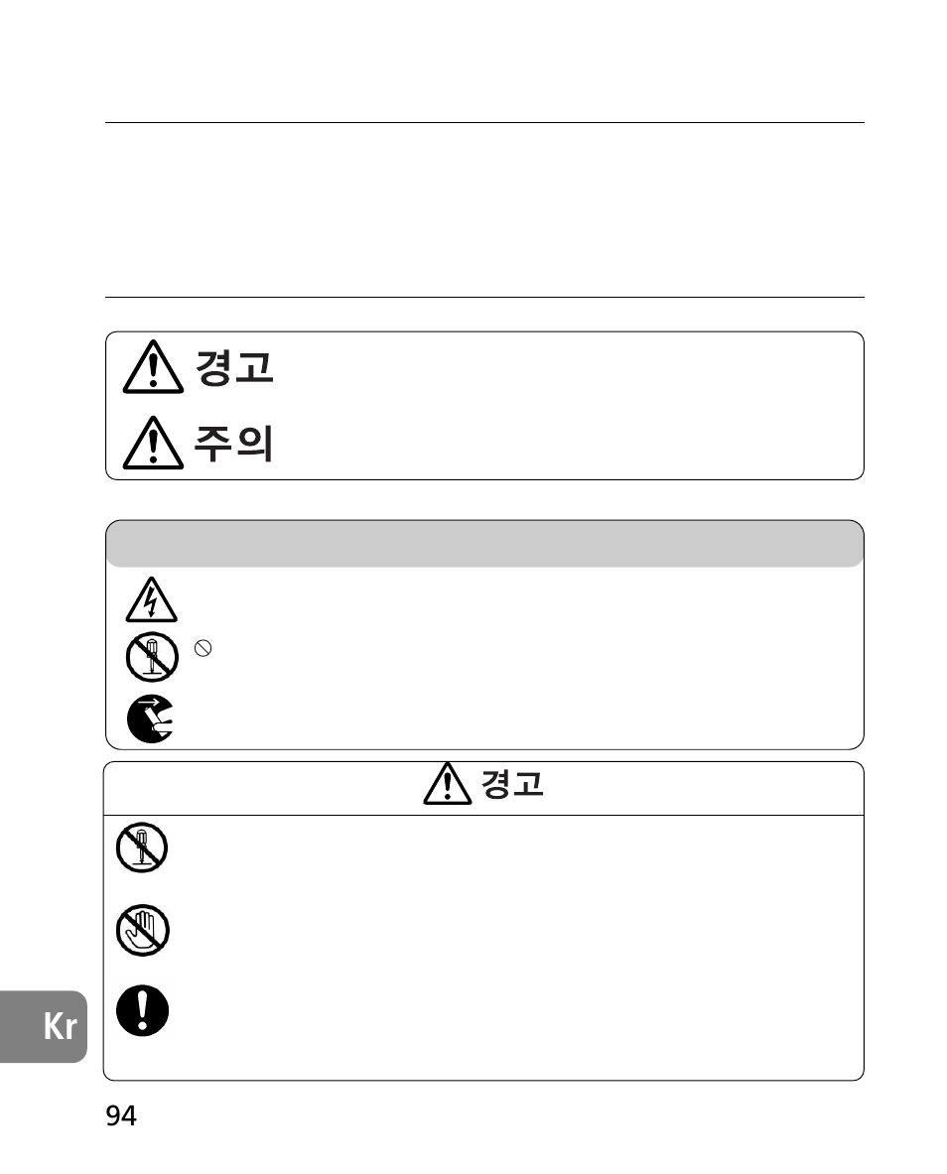Click the black exclamation mark circle icon
This screenshot has width=947, height=1174.
click(x=142, y=1011)
